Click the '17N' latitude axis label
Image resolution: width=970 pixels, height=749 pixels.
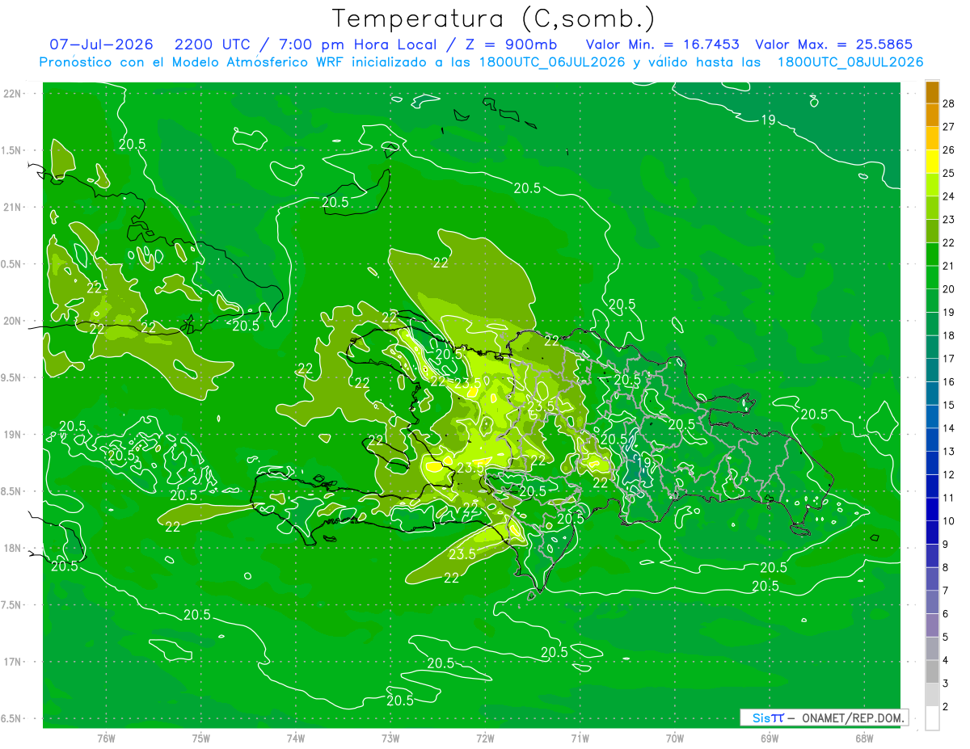tap(14, 663)
